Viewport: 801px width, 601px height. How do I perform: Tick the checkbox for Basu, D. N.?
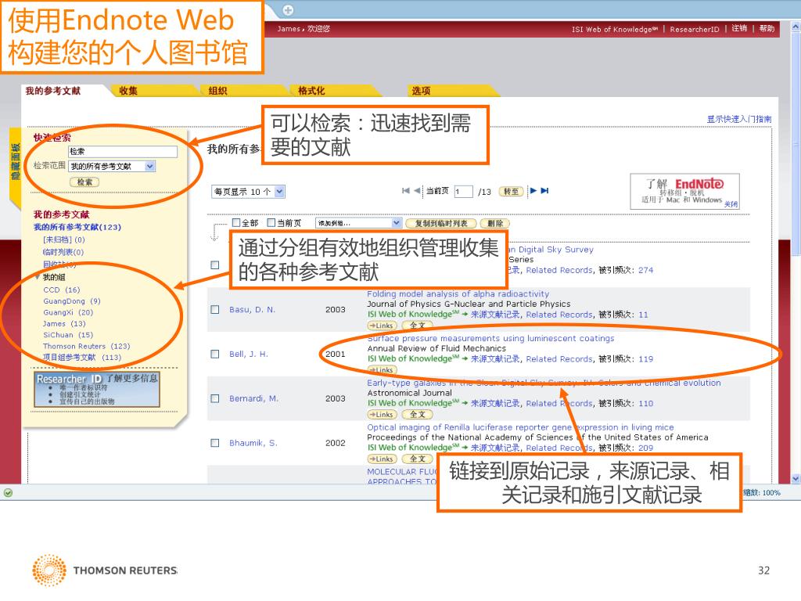tap(215, 310)
